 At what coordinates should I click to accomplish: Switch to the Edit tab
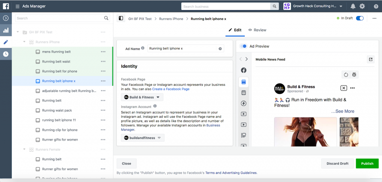click(235, 30)
